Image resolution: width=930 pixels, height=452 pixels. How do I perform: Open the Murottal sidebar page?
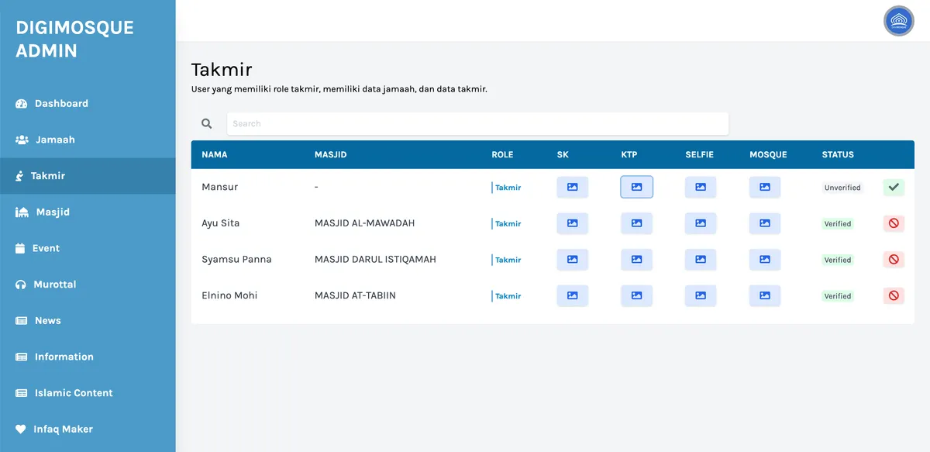point(88,285)
